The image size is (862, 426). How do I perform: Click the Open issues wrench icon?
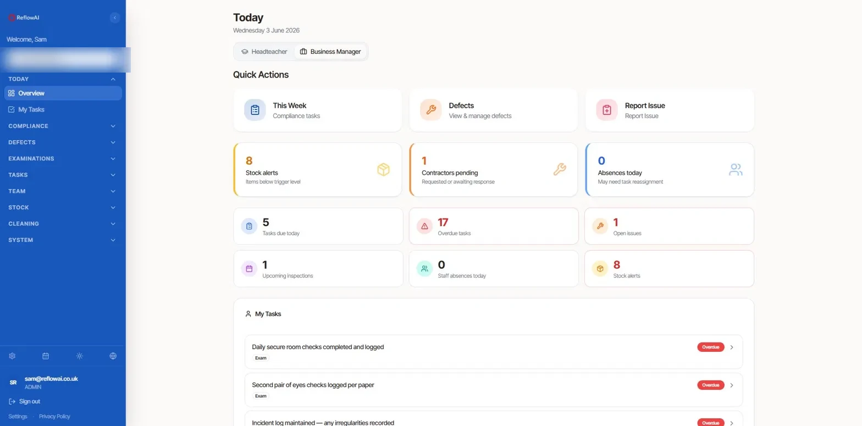(x=600, y=226)
